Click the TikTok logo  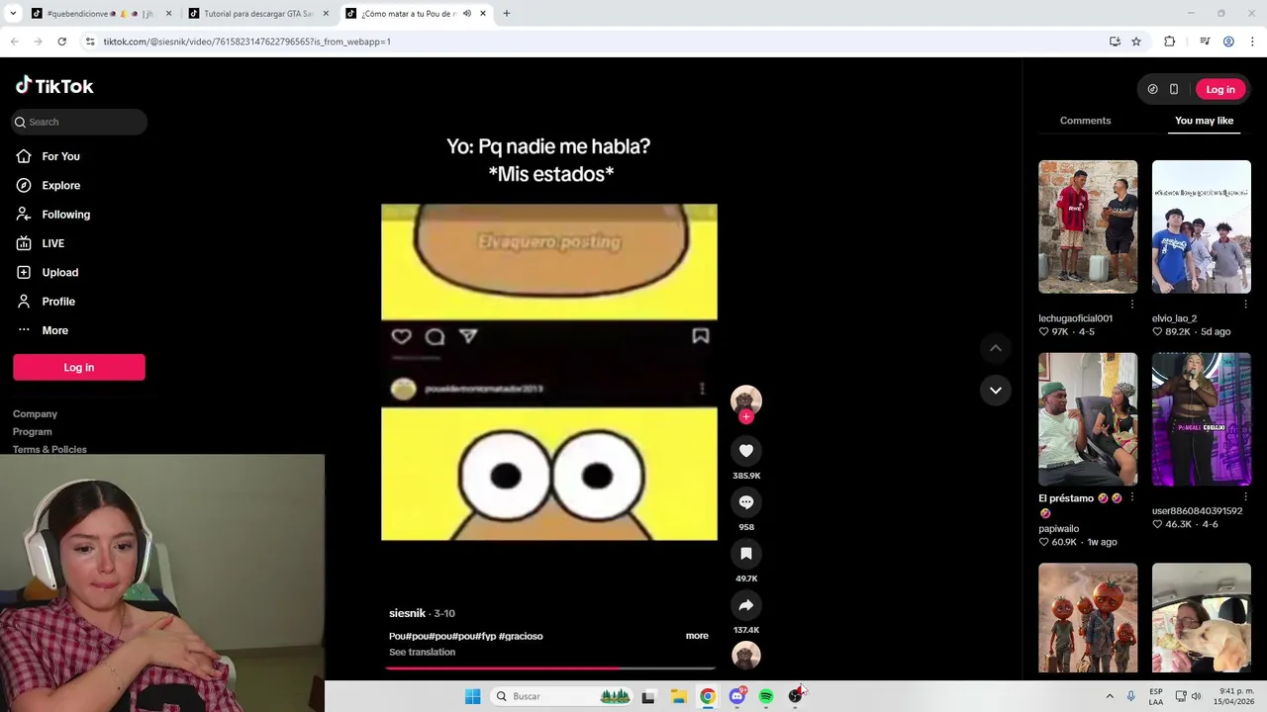[54, 86]
